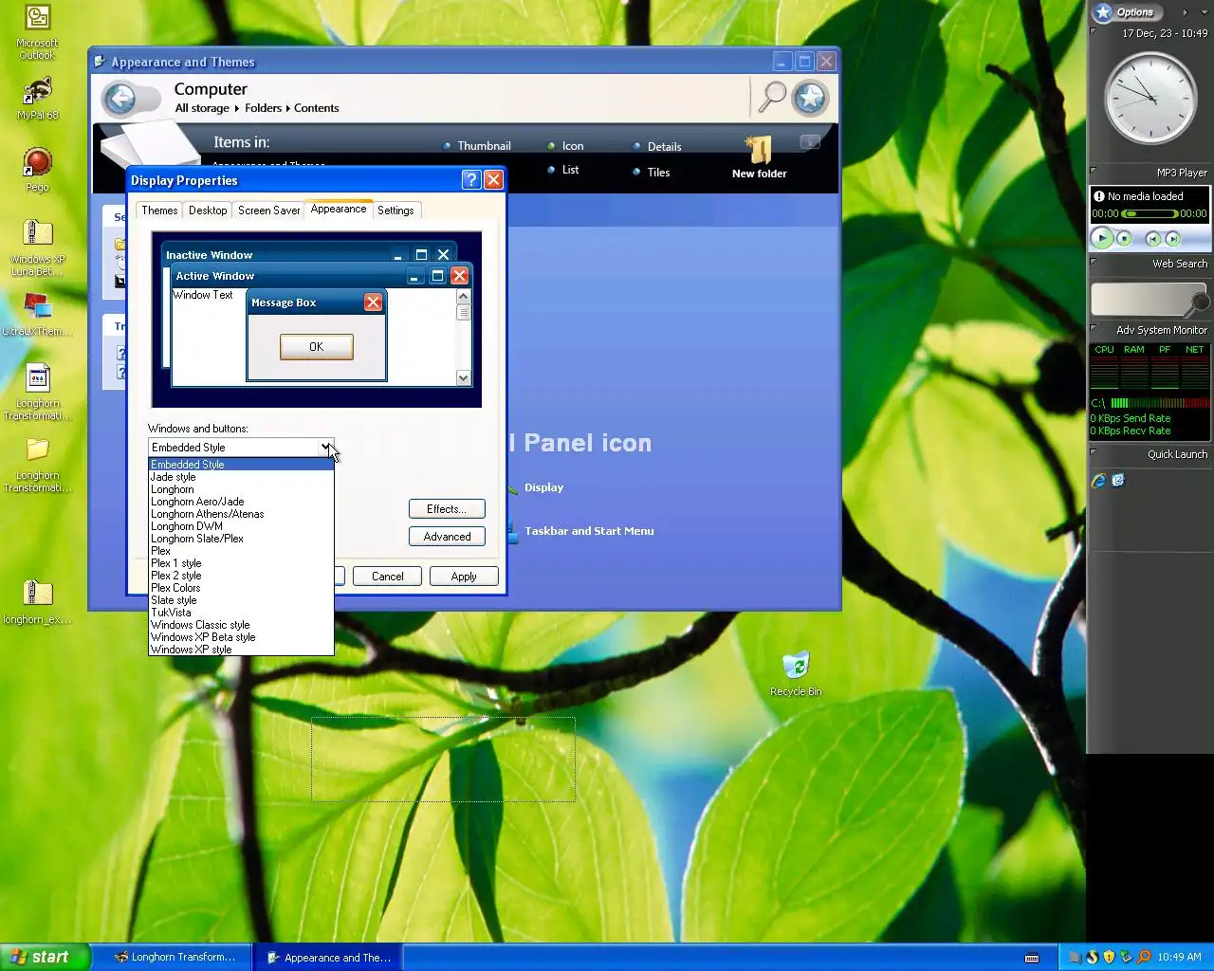The height and width of the screenshot is (971, 1214).
Task: Play media in the MP3 Player
Action: pos(1101,239)
